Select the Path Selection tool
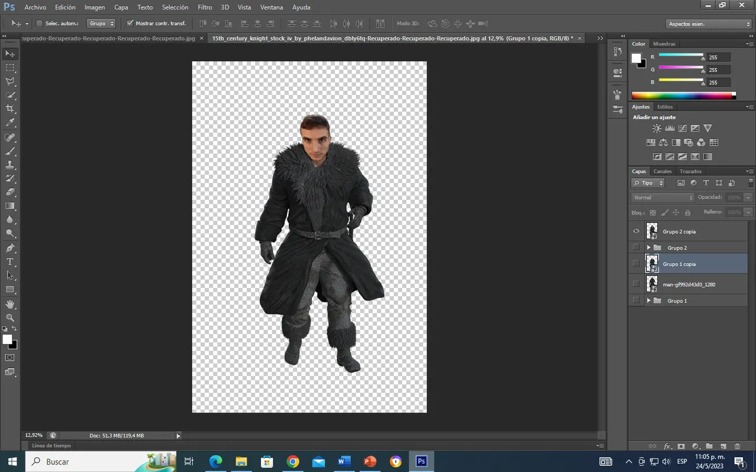756x472 pixels. (x=10, y=276)
